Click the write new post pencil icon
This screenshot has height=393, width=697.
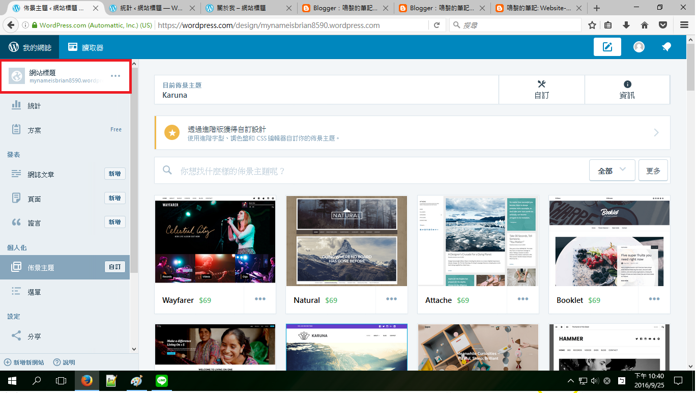point(607,47)
